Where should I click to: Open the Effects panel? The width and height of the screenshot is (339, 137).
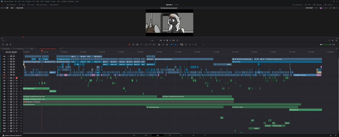22,5
